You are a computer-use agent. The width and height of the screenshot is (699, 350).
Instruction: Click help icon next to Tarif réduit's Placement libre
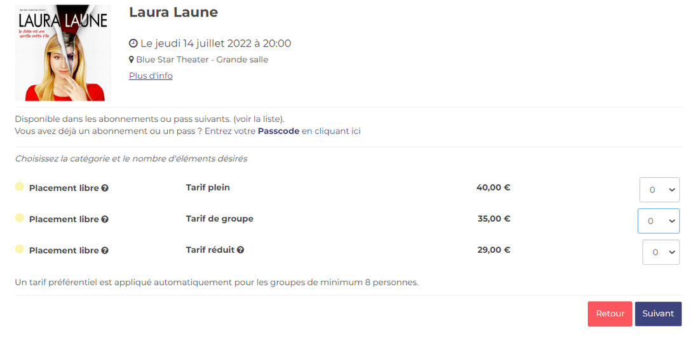tap(105, 250)
